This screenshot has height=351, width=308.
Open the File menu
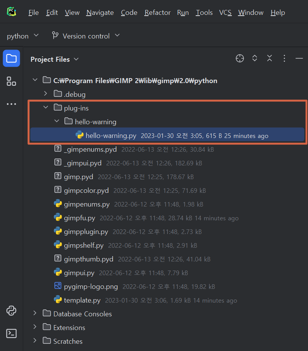coord(34,13)
